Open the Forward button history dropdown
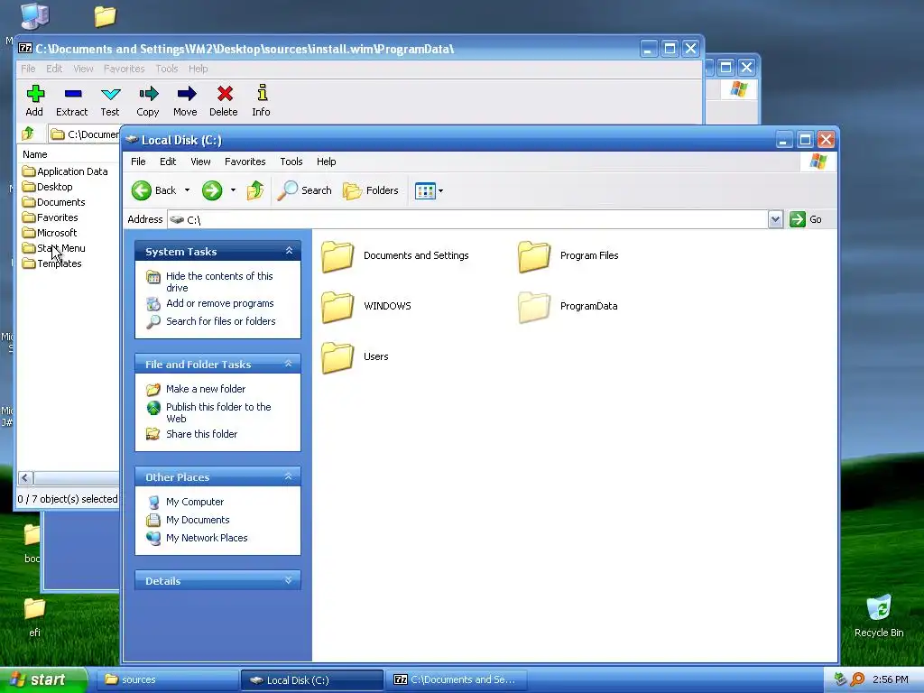 pos(234,190)
